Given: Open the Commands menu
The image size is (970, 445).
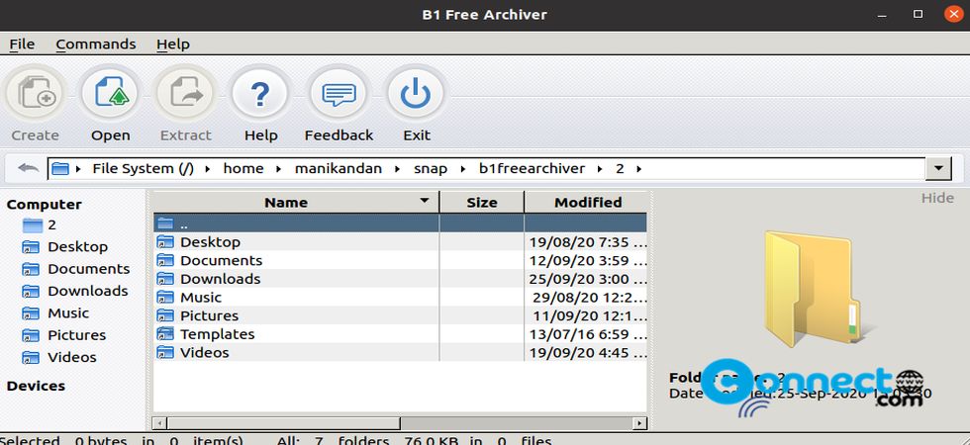Looking at the screenshot, I should pyautogui.click(x=96, y=44).
